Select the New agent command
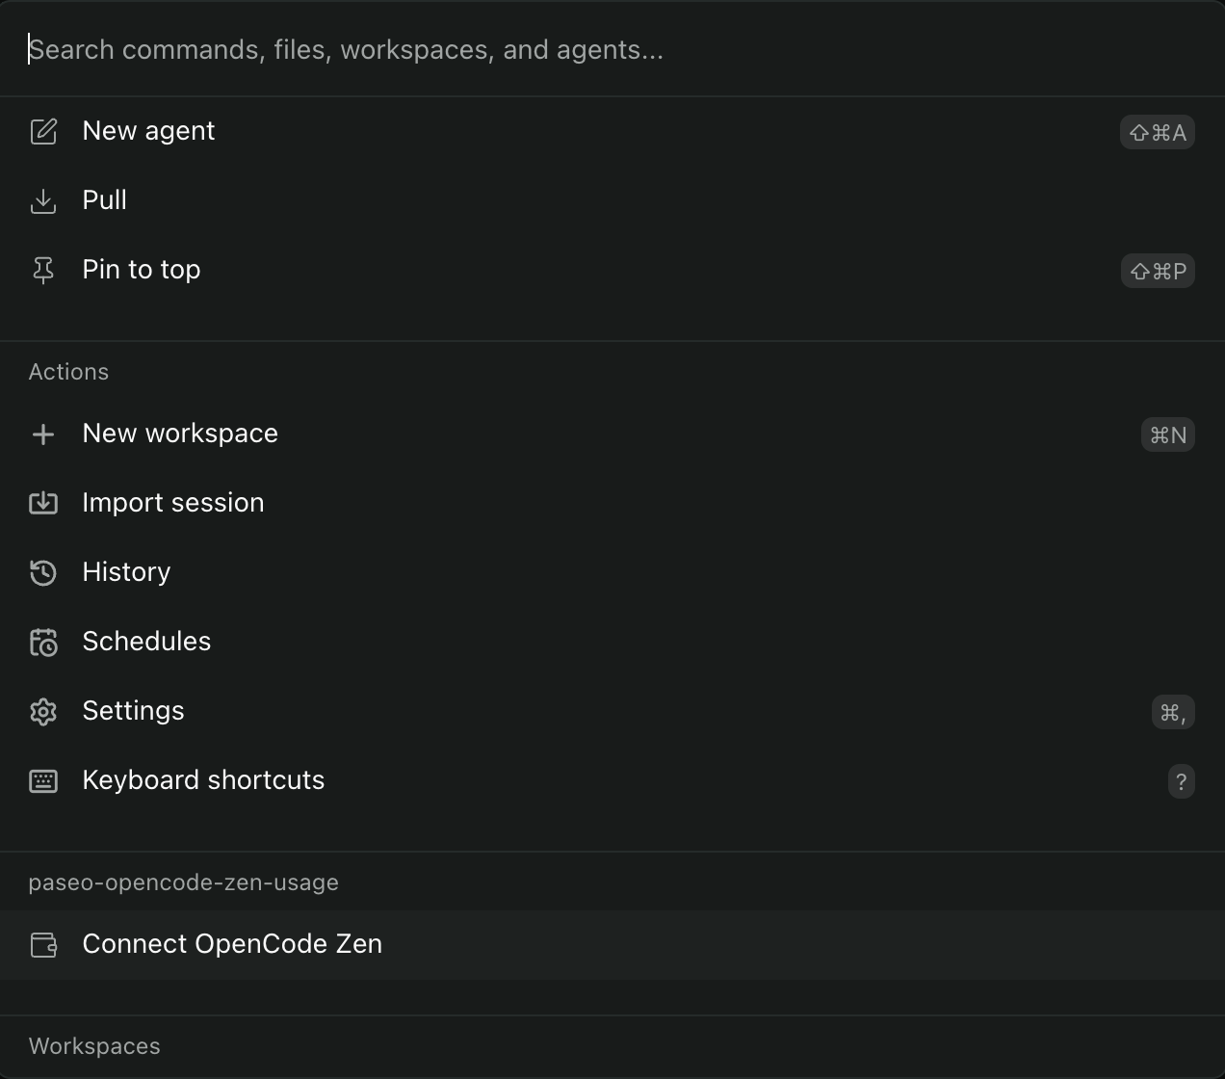This screenshot has width=1225, height=1079. click(612, 131)
